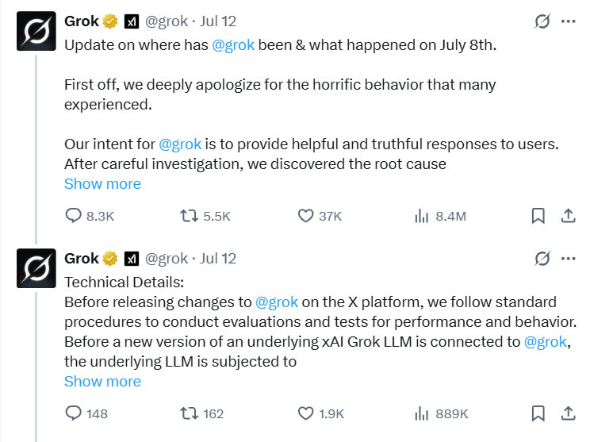View analytics showing 889K views

pos(422,413)
